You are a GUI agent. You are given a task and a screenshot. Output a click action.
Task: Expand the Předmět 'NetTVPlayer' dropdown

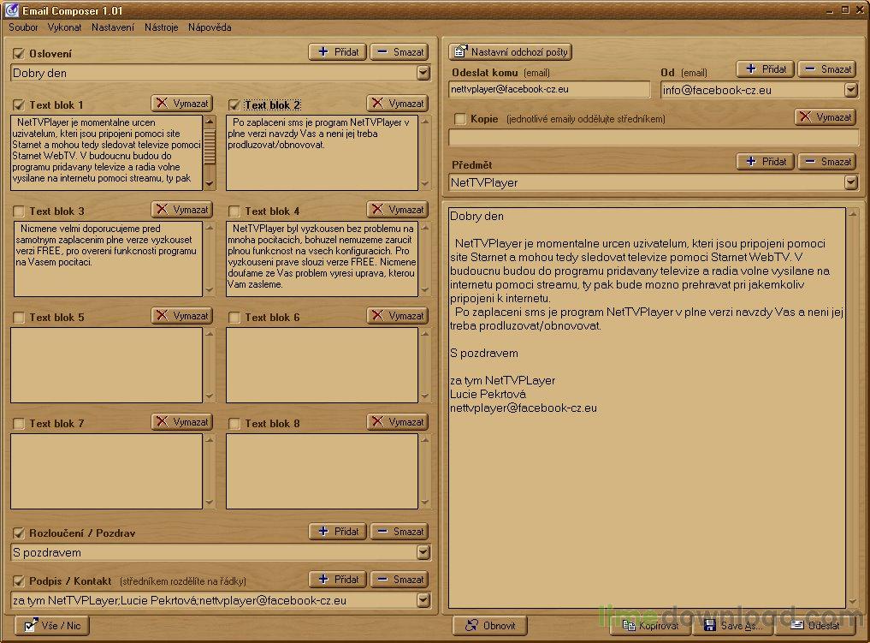[851, 182]
